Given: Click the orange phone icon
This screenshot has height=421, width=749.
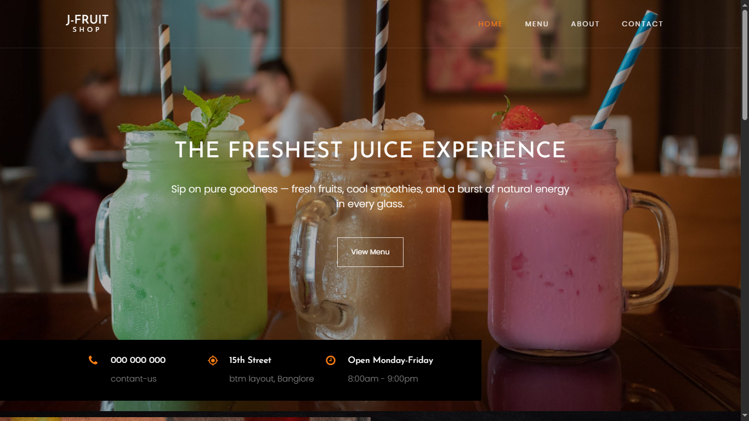Looking at the screenshot, I should [x=93, y=360].
